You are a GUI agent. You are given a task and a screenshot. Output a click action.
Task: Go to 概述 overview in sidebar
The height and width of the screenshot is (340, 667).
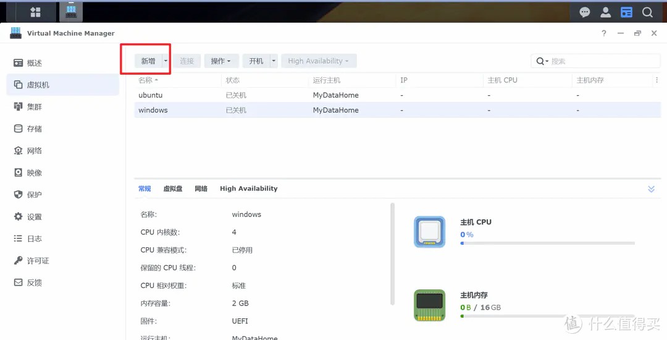point(35,63)
